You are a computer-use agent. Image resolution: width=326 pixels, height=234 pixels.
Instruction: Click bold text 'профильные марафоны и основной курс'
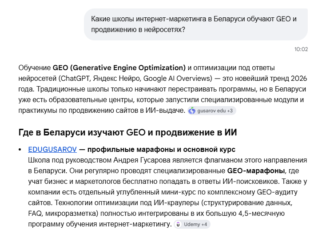(x=161, y=150)
